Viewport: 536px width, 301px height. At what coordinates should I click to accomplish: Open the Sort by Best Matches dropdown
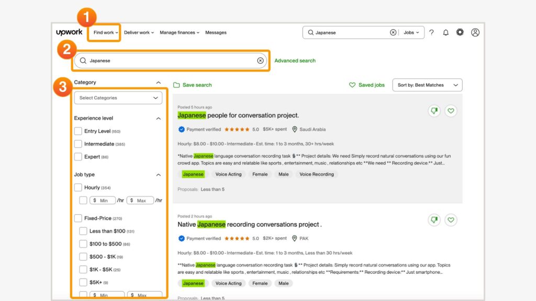tap(427, 85)
